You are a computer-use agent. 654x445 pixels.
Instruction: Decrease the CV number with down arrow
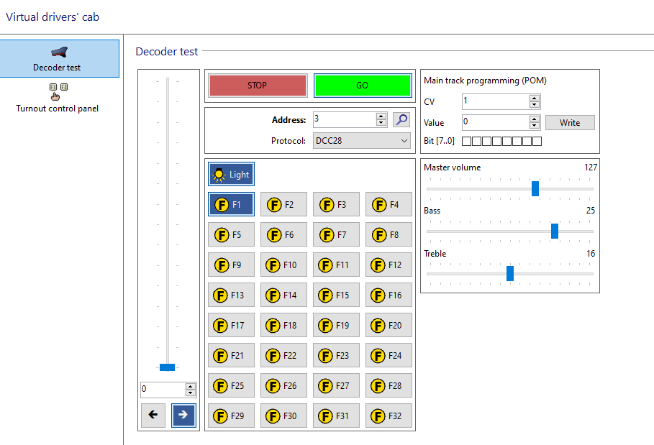(534, 106)
